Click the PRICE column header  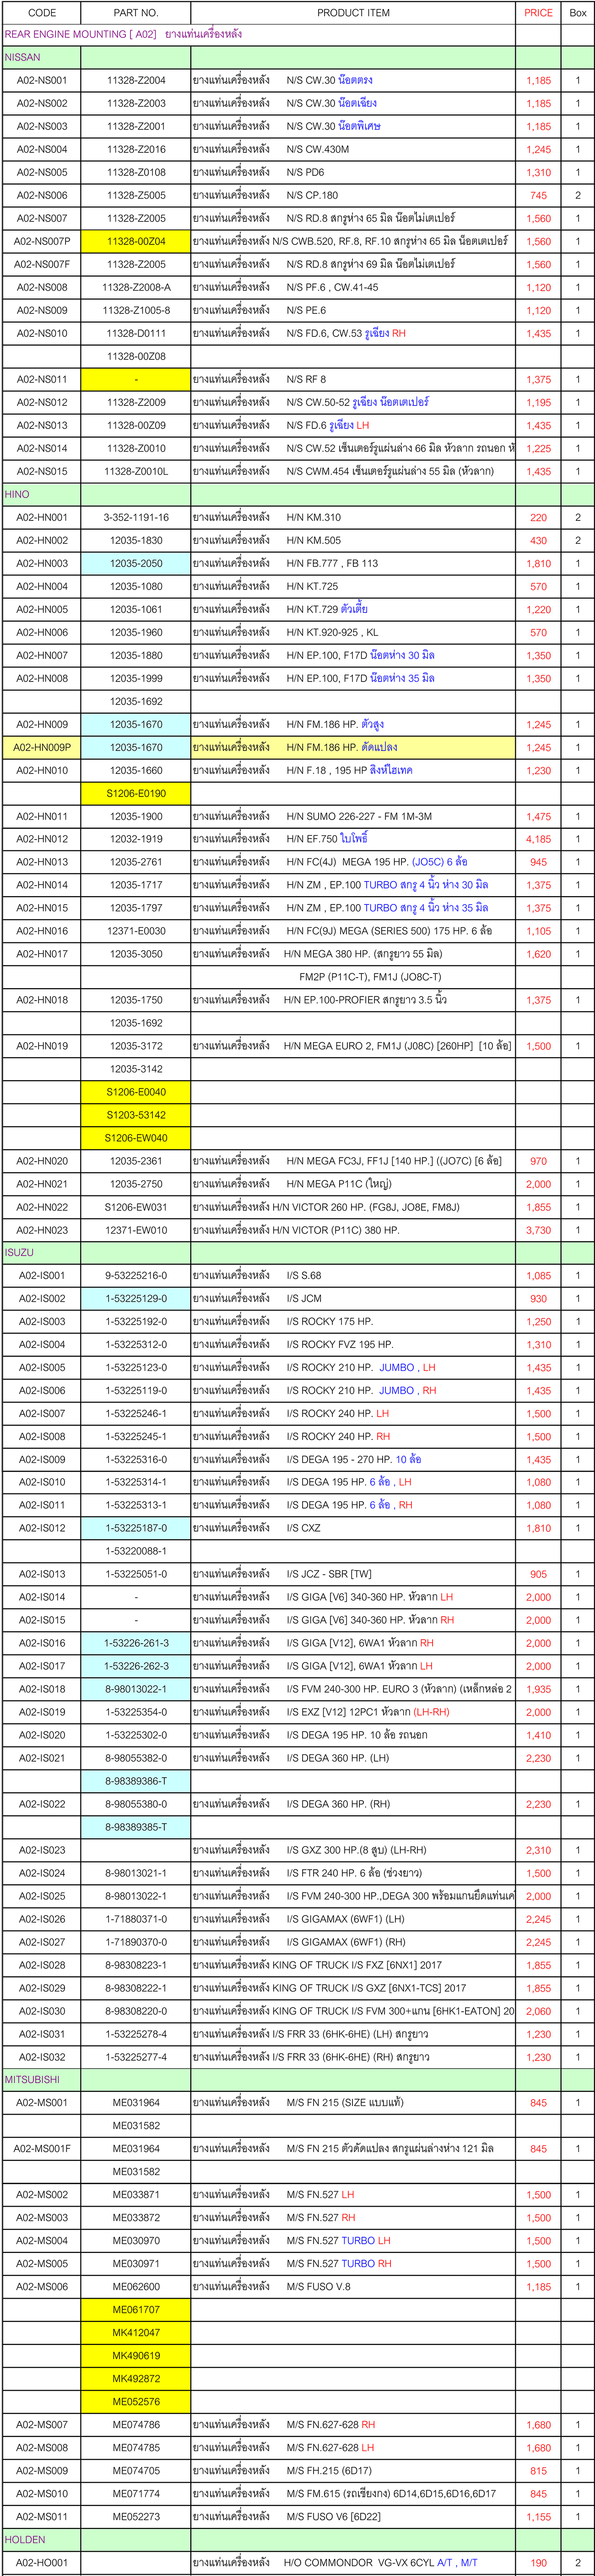coord(538,12)
